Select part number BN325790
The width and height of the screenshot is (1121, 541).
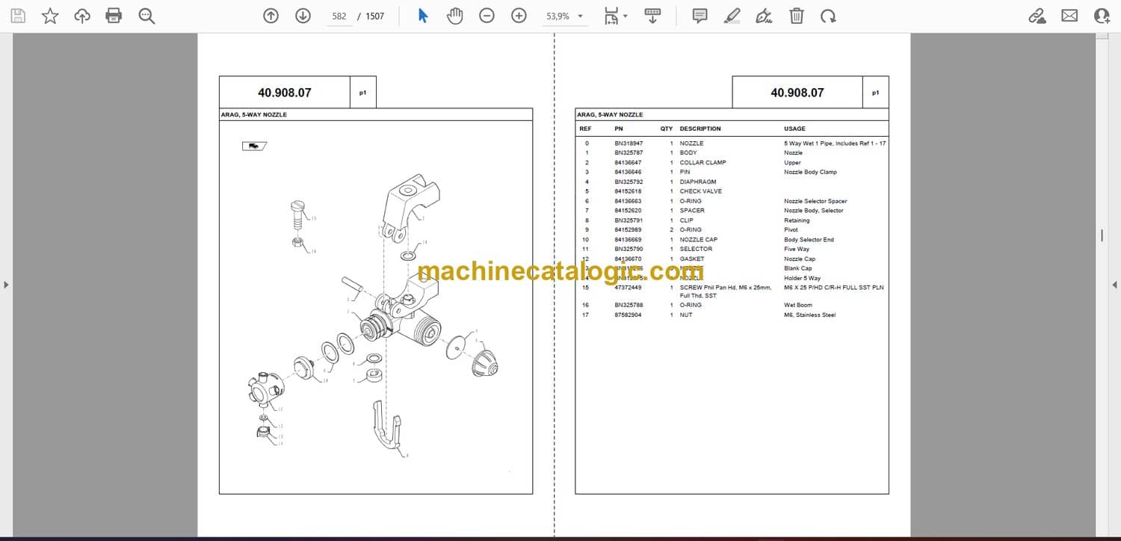point(629,249)
